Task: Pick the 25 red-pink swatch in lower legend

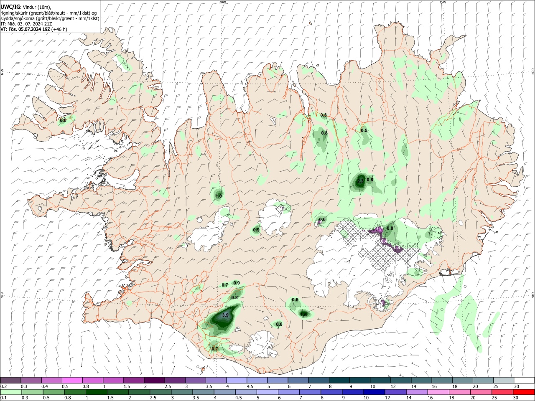Action: click(502, 392)
